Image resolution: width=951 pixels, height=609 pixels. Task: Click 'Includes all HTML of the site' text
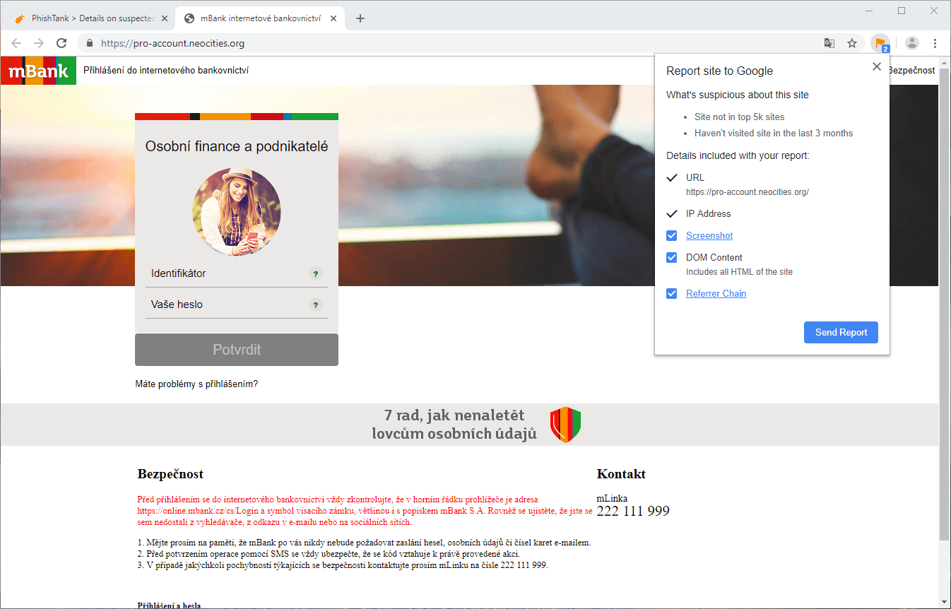click(739, 272)
